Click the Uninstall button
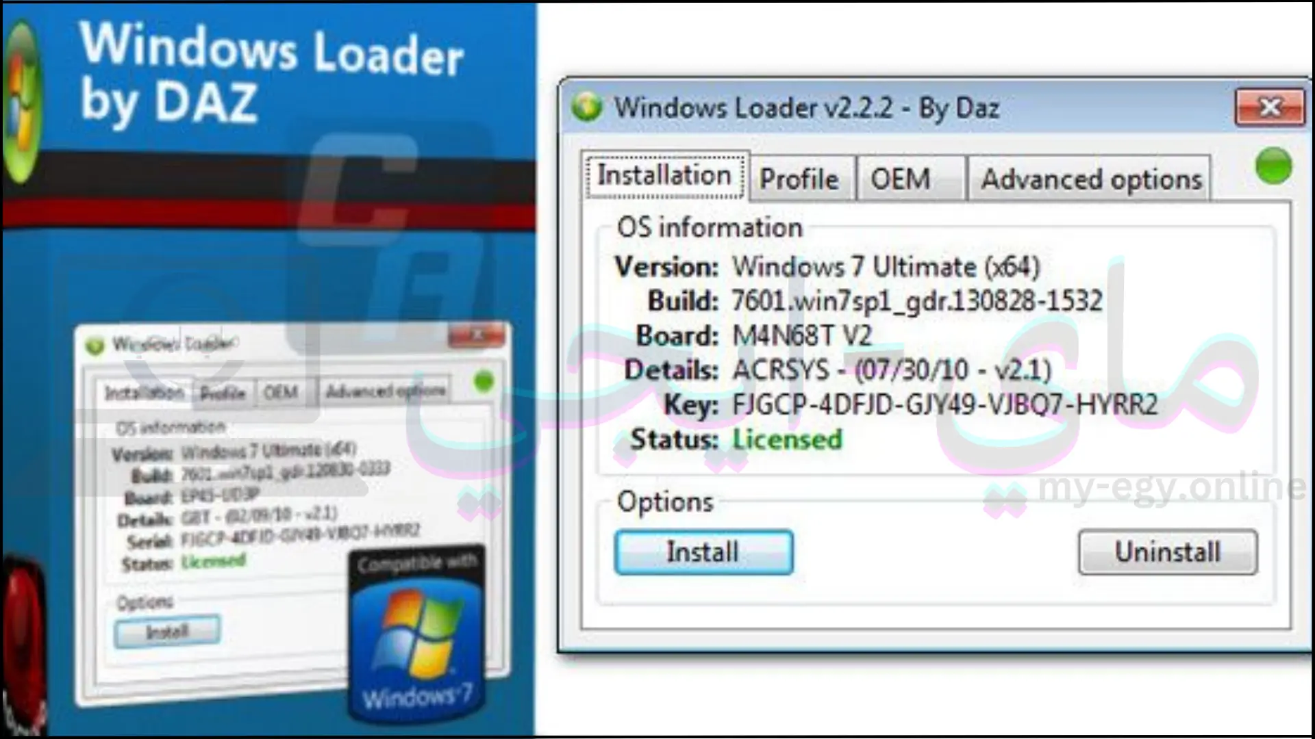This screenshot has width=1315, height=739. click(1168, 552)
